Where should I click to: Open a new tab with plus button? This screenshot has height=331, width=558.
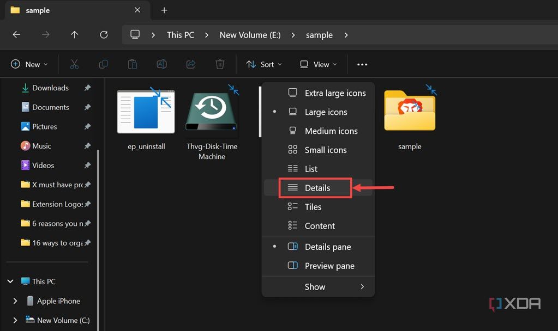click(164, 10)
